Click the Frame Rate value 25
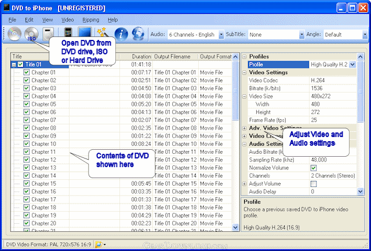The width and height of the screenshot is (371, 251). pyautogui.click(x=314, y=120)
